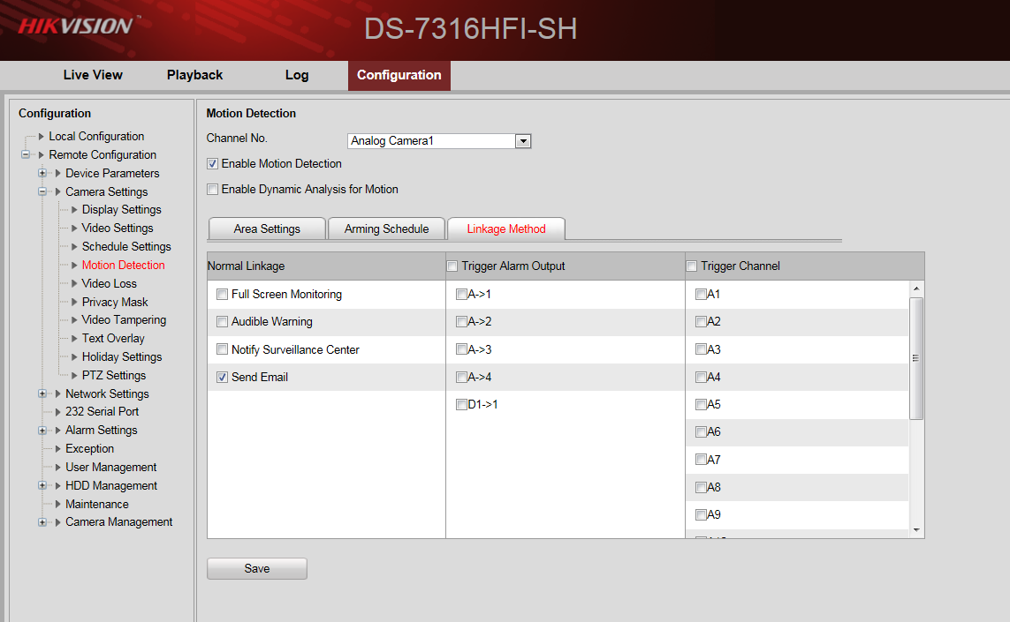This screenshot has height=622, width=1010.
Task: Check trigger channel A7
Action: (x=701, y=460)
